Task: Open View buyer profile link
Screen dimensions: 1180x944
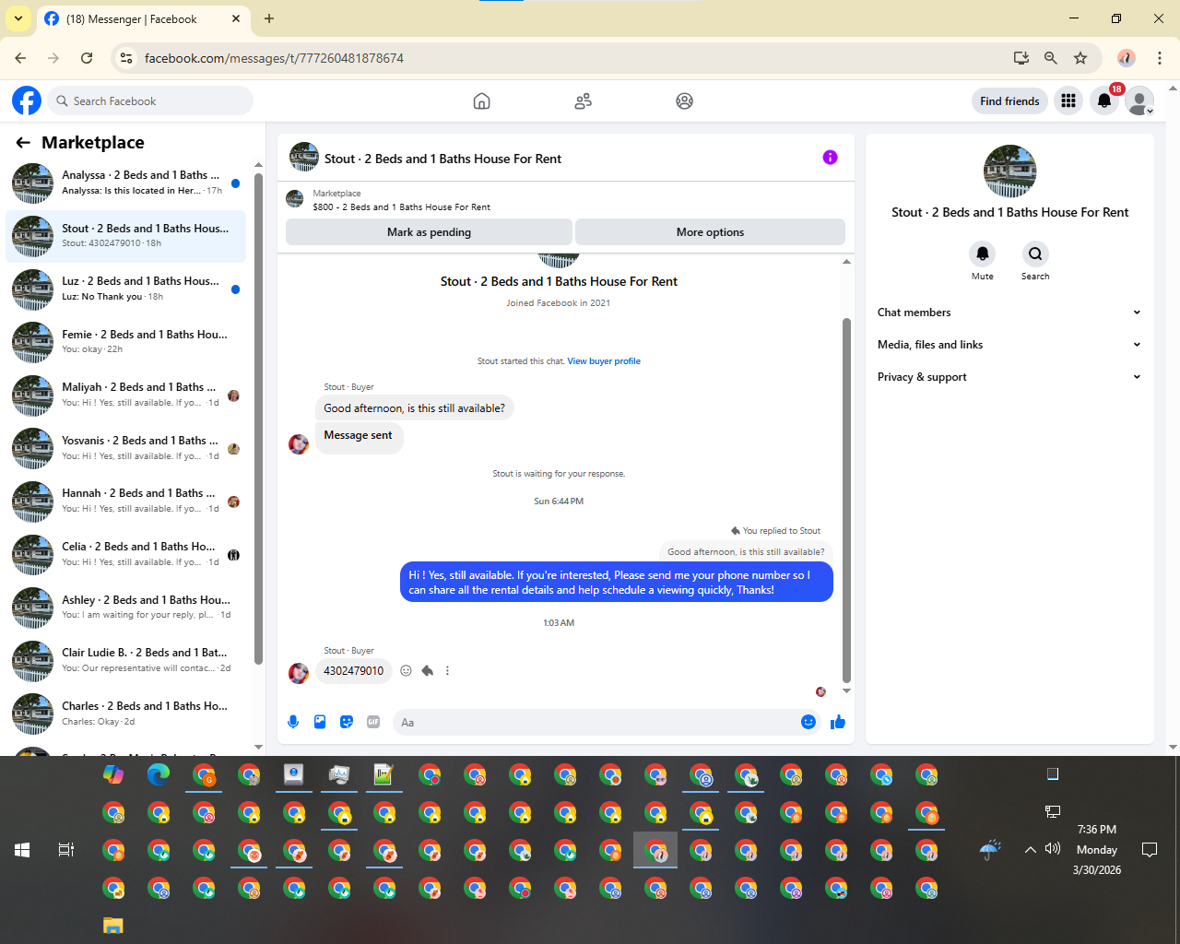Action: pos(604,361)
